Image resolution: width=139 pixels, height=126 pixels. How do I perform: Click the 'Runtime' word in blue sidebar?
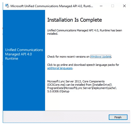12,59
